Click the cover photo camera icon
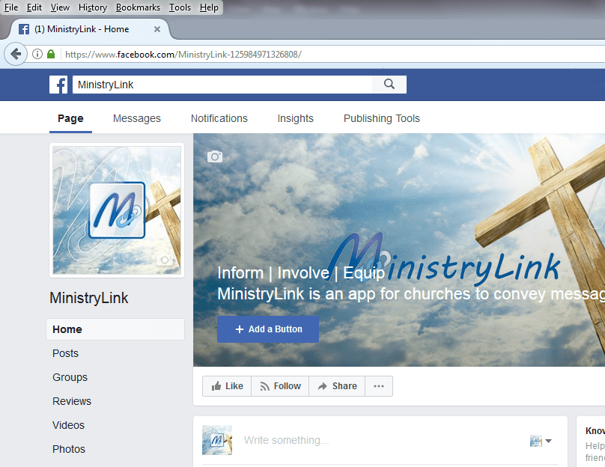This screenshot has height=467, width=605. [215, 156]
